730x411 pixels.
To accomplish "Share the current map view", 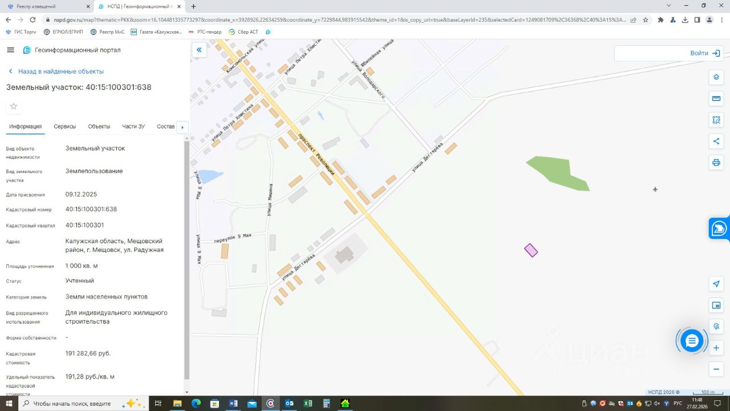I will pyautogui.click(x=716, y=141).
